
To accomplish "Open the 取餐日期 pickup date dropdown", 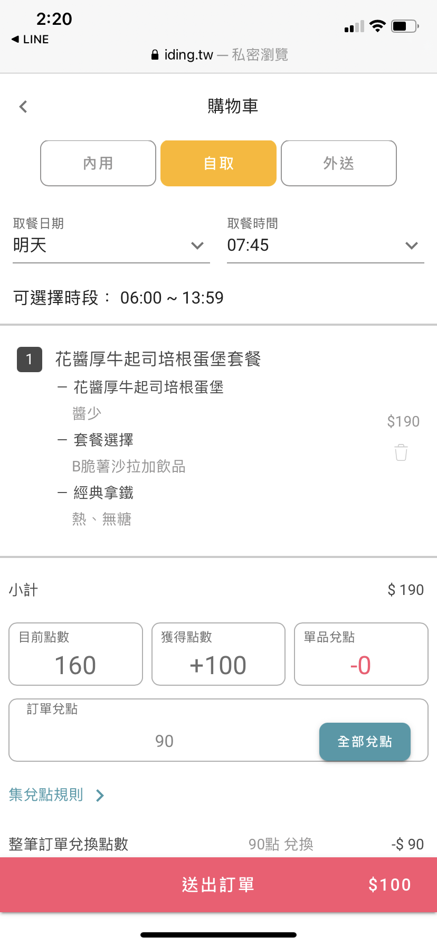I will 111,245.
